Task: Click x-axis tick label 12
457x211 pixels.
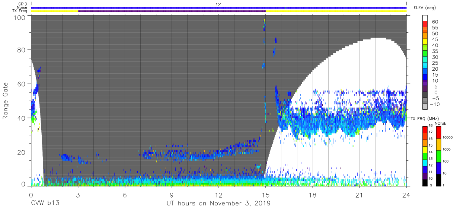Action: (x=218, y=195)
